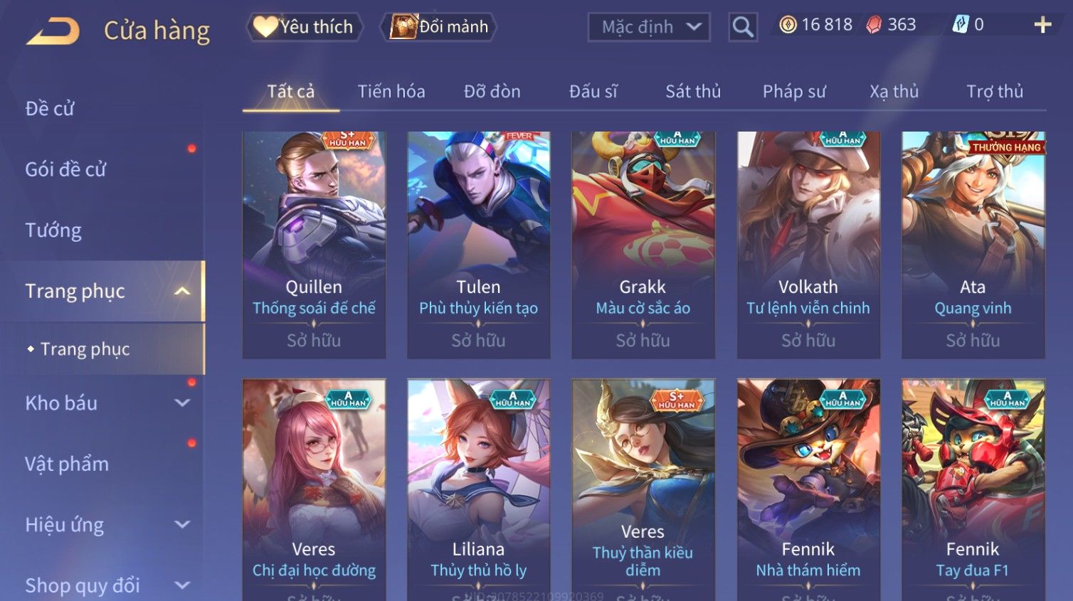Open the Mặc định sort dropdown

tap(649, 27)
